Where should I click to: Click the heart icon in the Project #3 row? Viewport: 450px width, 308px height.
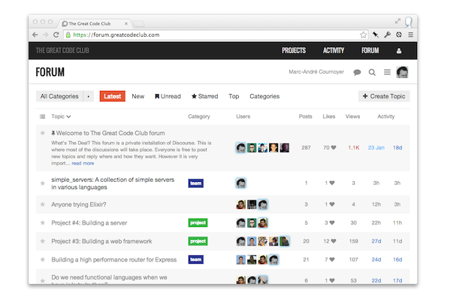tap(334, 241)
